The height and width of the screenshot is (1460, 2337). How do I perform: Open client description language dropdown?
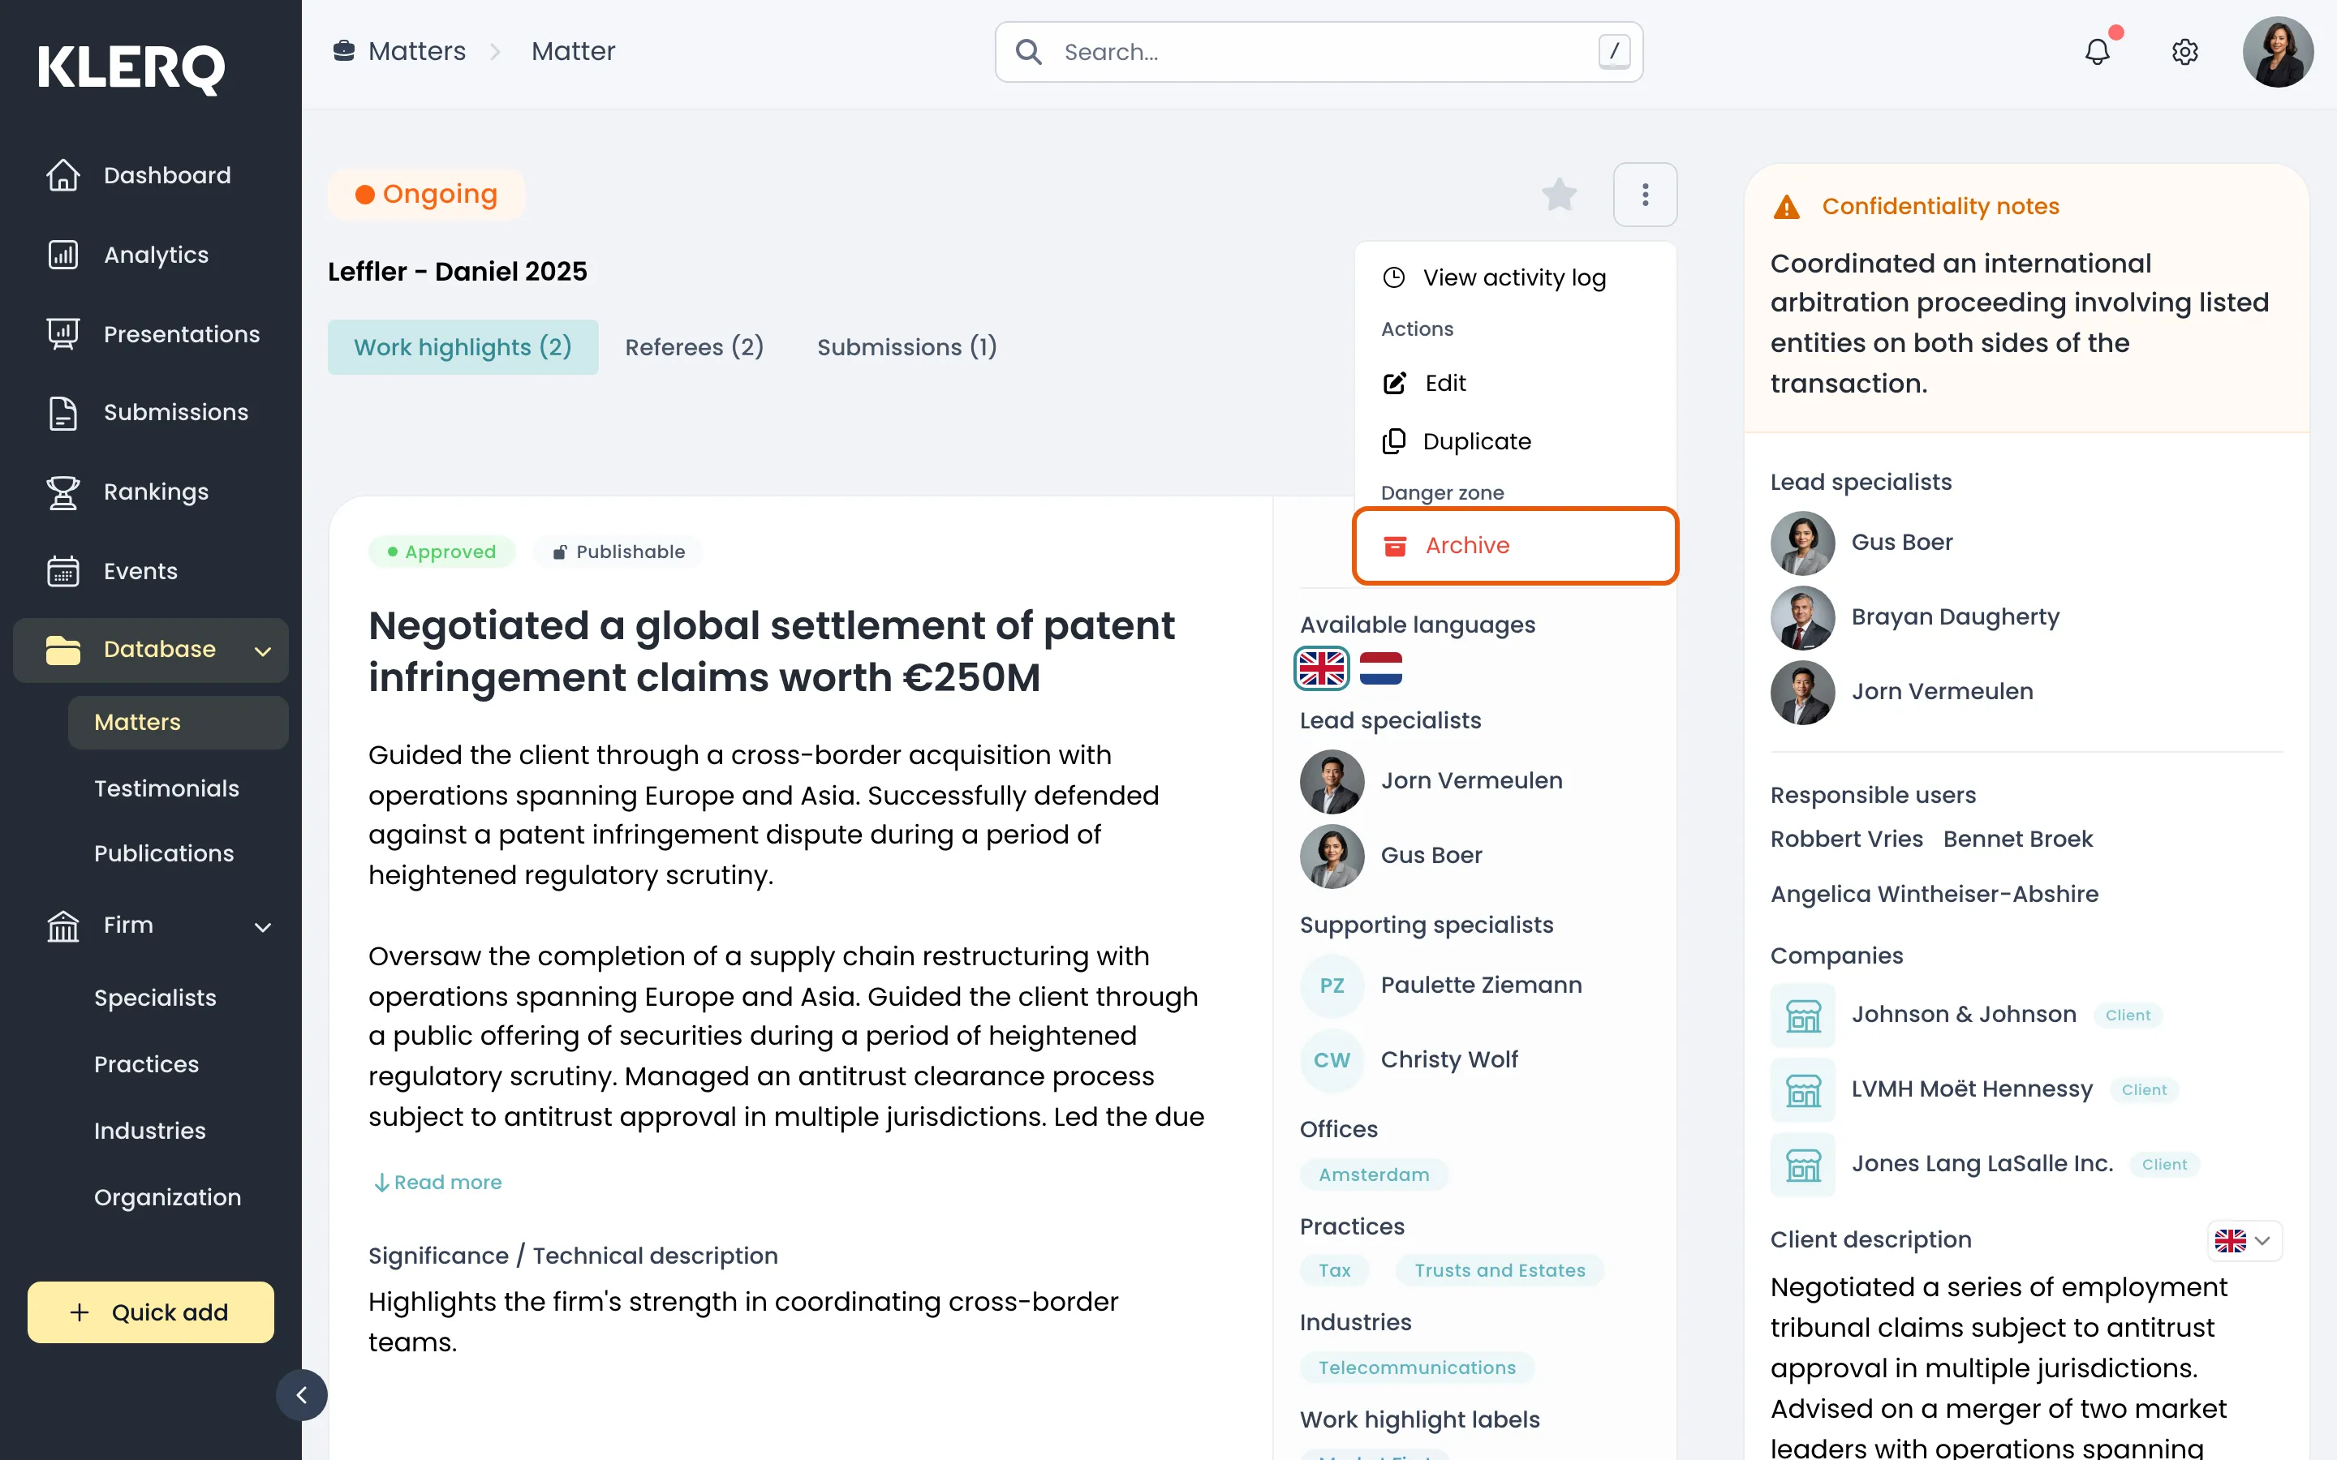2244,1241
